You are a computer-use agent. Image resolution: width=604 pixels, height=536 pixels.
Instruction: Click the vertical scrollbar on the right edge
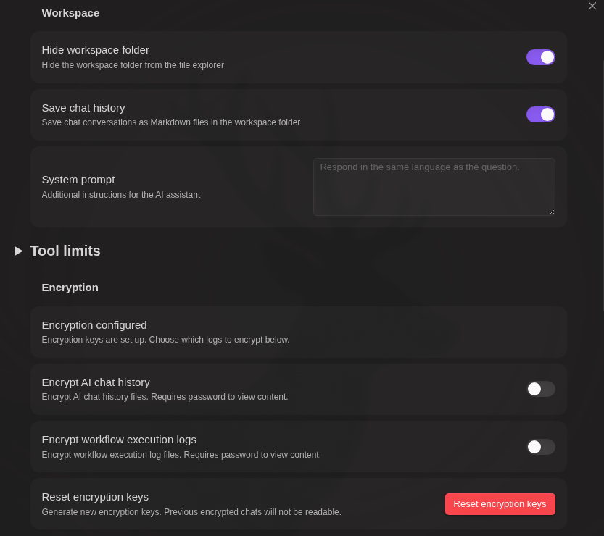603,185
